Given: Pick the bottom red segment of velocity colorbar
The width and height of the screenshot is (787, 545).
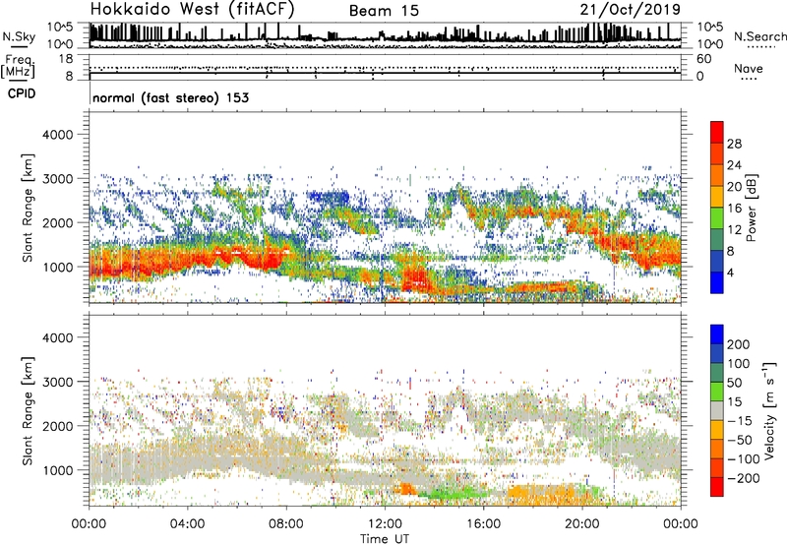Looking at the screenshot, I should pyautogui.click(x=717, y=487).
